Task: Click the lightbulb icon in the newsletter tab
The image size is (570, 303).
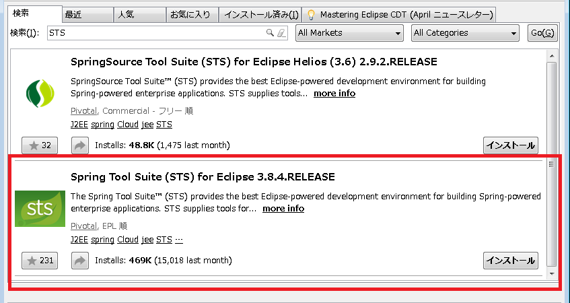Action: click(311, 15)
